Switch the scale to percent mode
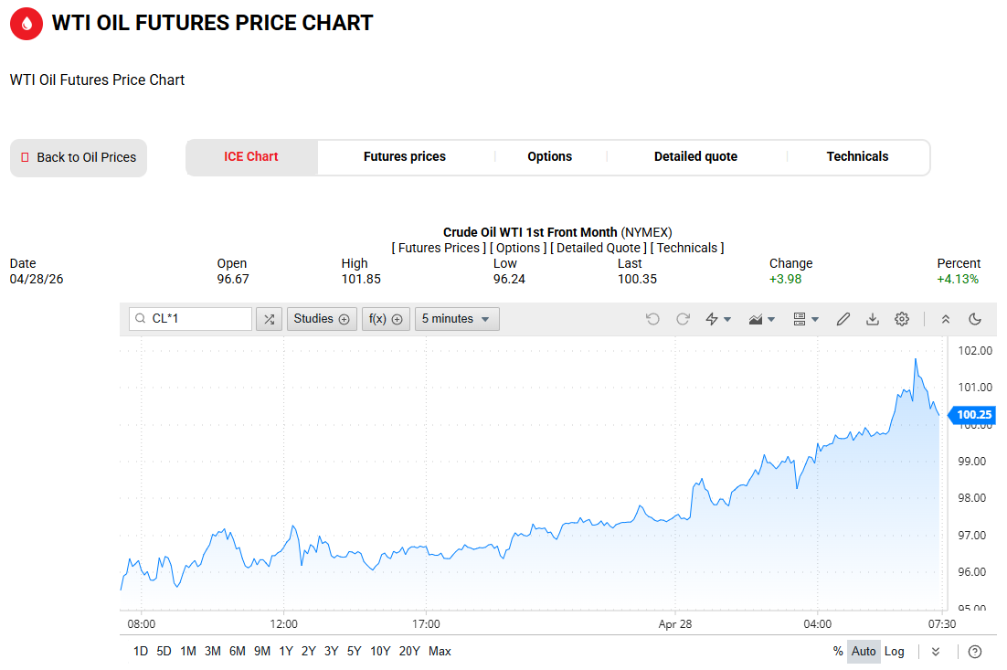The image size is (1007, 670). (838, 652)
